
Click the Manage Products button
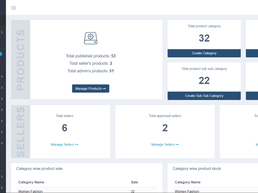click(x=91, y=89)
